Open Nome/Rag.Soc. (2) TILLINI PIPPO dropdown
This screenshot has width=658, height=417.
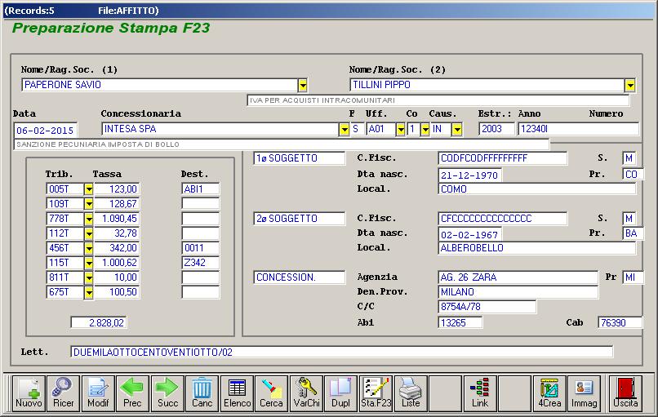coord(629,85)
